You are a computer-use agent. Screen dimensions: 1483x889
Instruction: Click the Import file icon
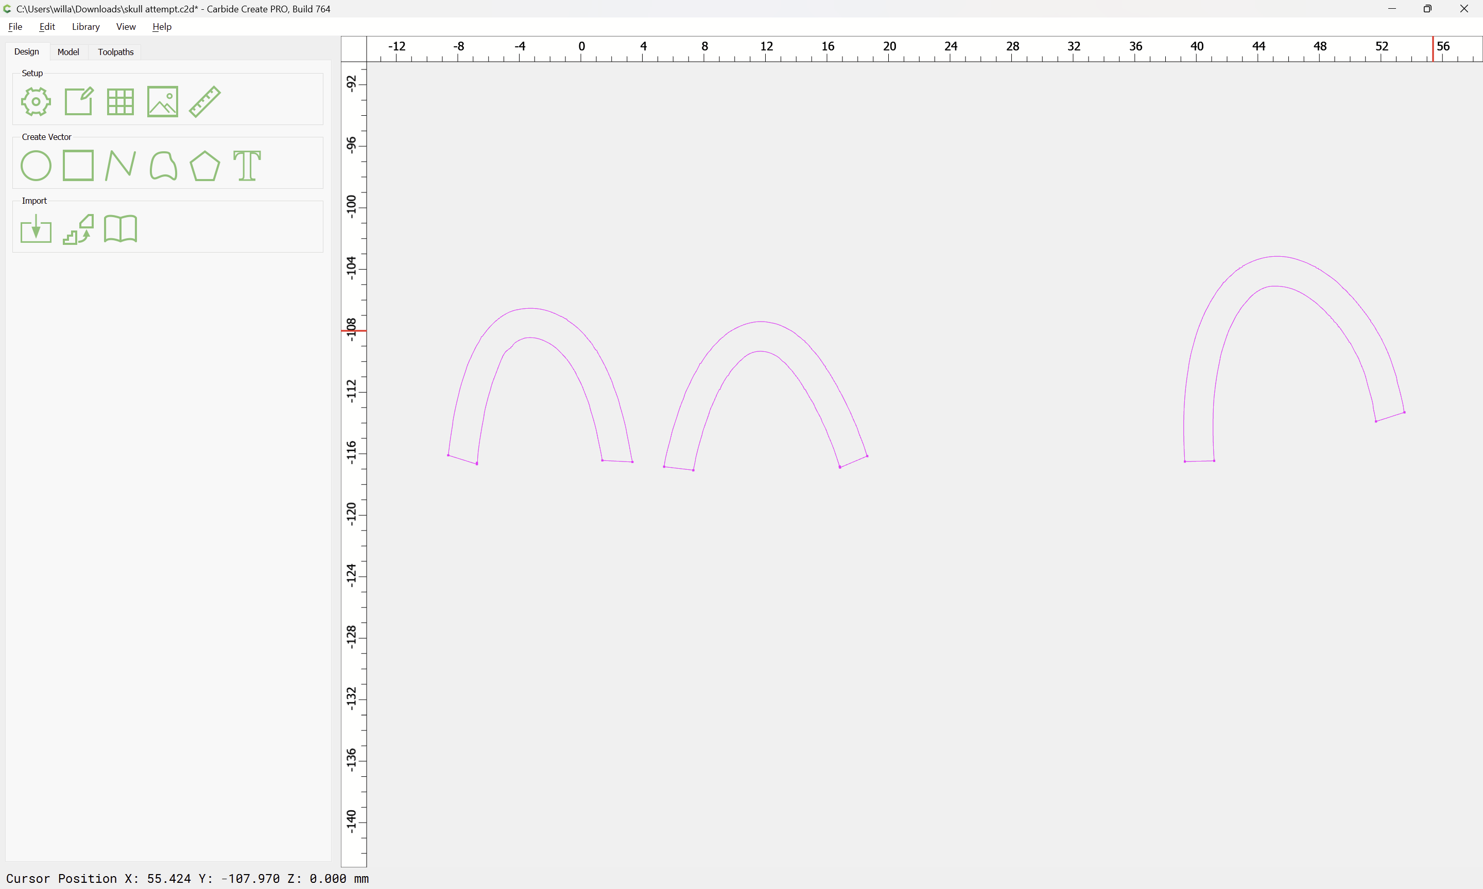coord(36,229)
